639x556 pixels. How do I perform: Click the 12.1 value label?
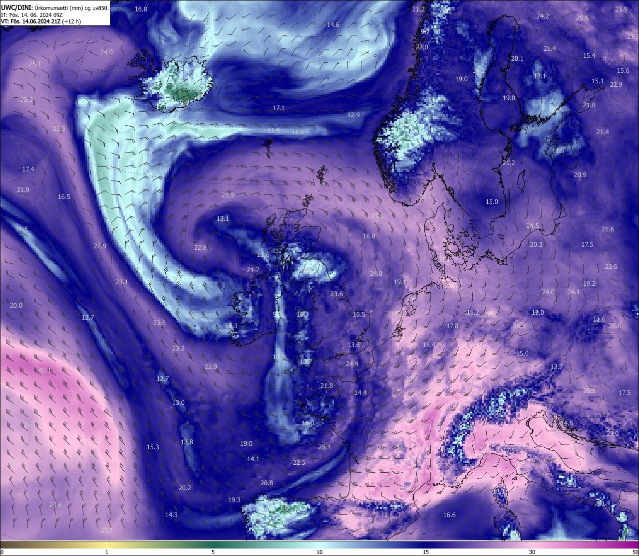[x=540, y=76]
